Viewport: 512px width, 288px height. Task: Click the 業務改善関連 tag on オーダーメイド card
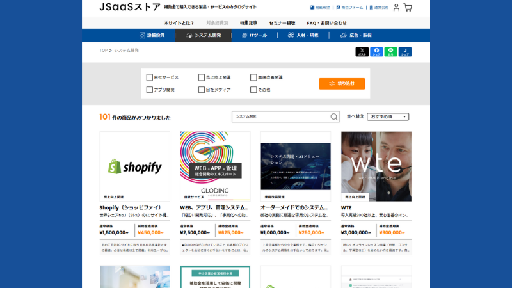tap(275, 197)
